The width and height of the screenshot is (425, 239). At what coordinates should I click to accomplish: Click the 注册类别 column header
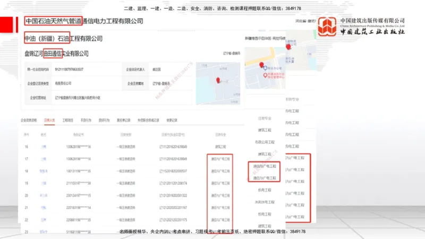point(126,134)
